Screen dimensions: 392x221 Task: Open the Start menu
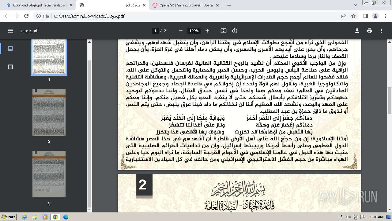click(9, 217)
